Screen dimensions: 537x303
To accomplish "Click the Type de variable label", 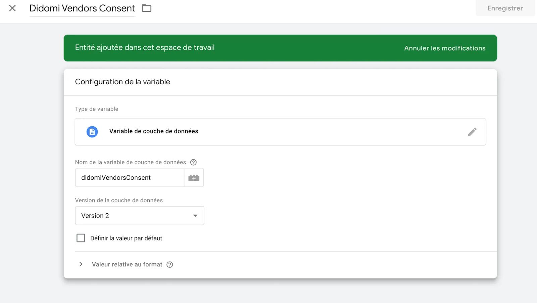I will (x=97, y=109).
